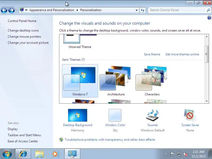
Task: Click Aero Themes (7) group header
Action: pyautogui.click(x=74, y=60)
